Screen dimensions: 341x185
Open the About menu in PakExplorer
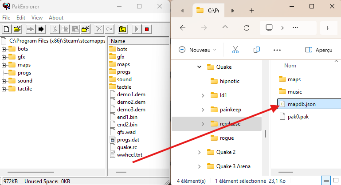point(56,17)
